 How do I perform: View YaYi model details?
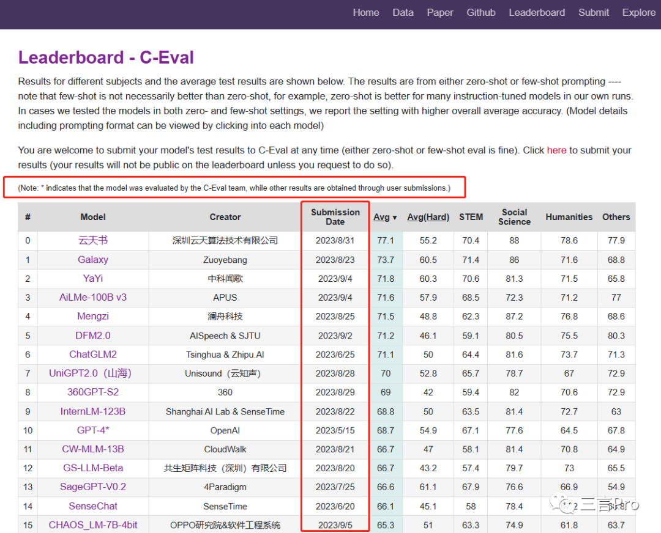pos(93,279)
